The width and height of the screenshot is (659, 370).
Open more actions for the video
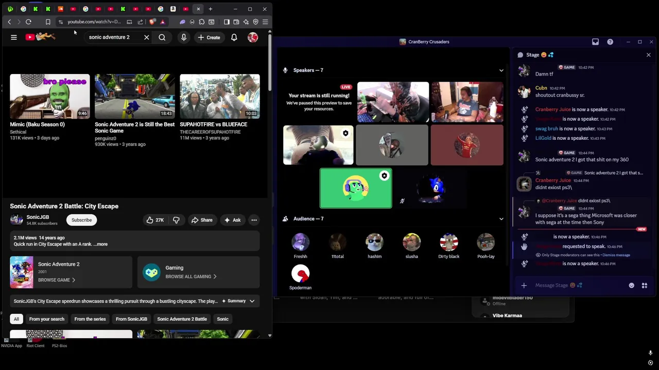click(x=254, y=220)
